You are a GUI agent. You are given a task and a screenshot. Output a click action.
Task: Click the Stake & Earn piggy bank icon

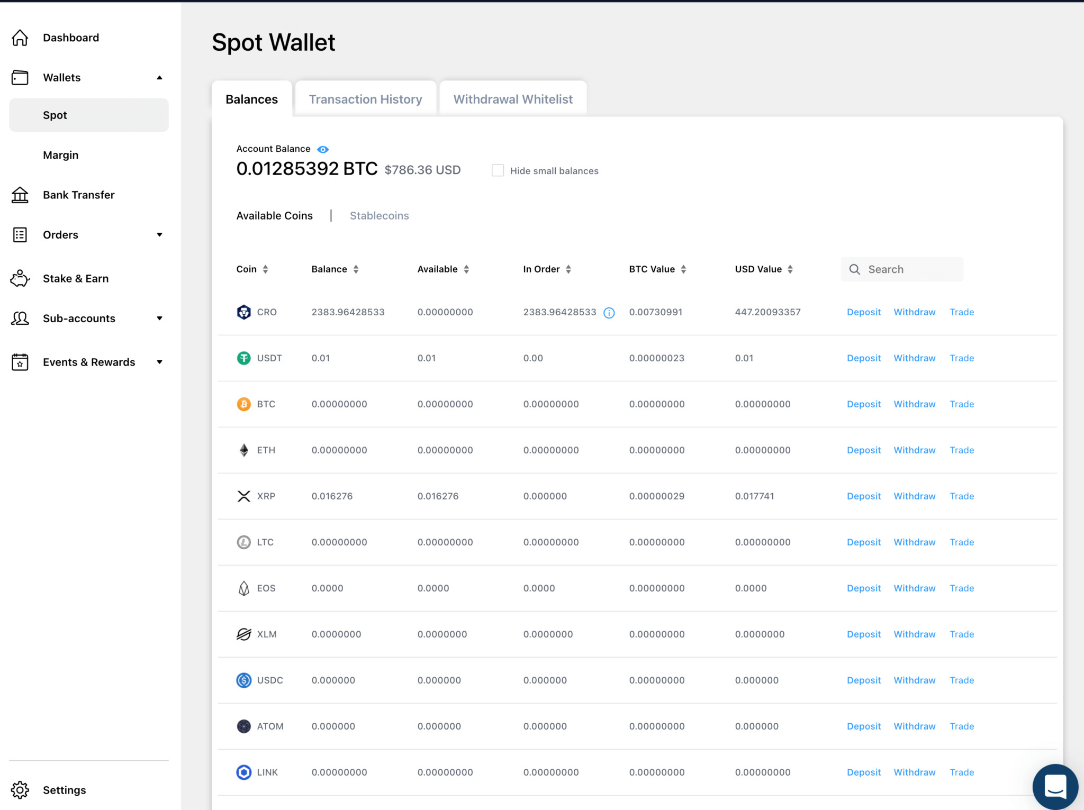[x=20, y=278]
